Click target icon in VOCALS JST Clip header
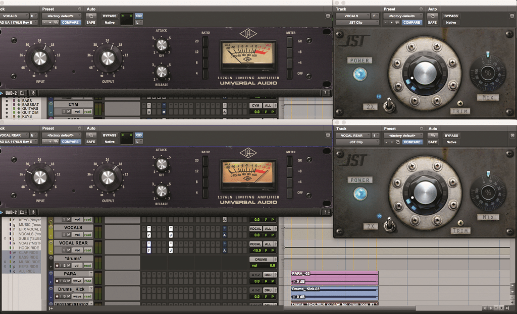517x314 pixels. coord(512,16)
